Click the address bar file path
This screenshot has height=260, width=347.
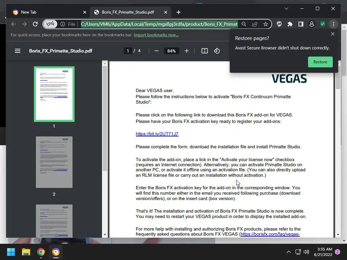(159, 24)
